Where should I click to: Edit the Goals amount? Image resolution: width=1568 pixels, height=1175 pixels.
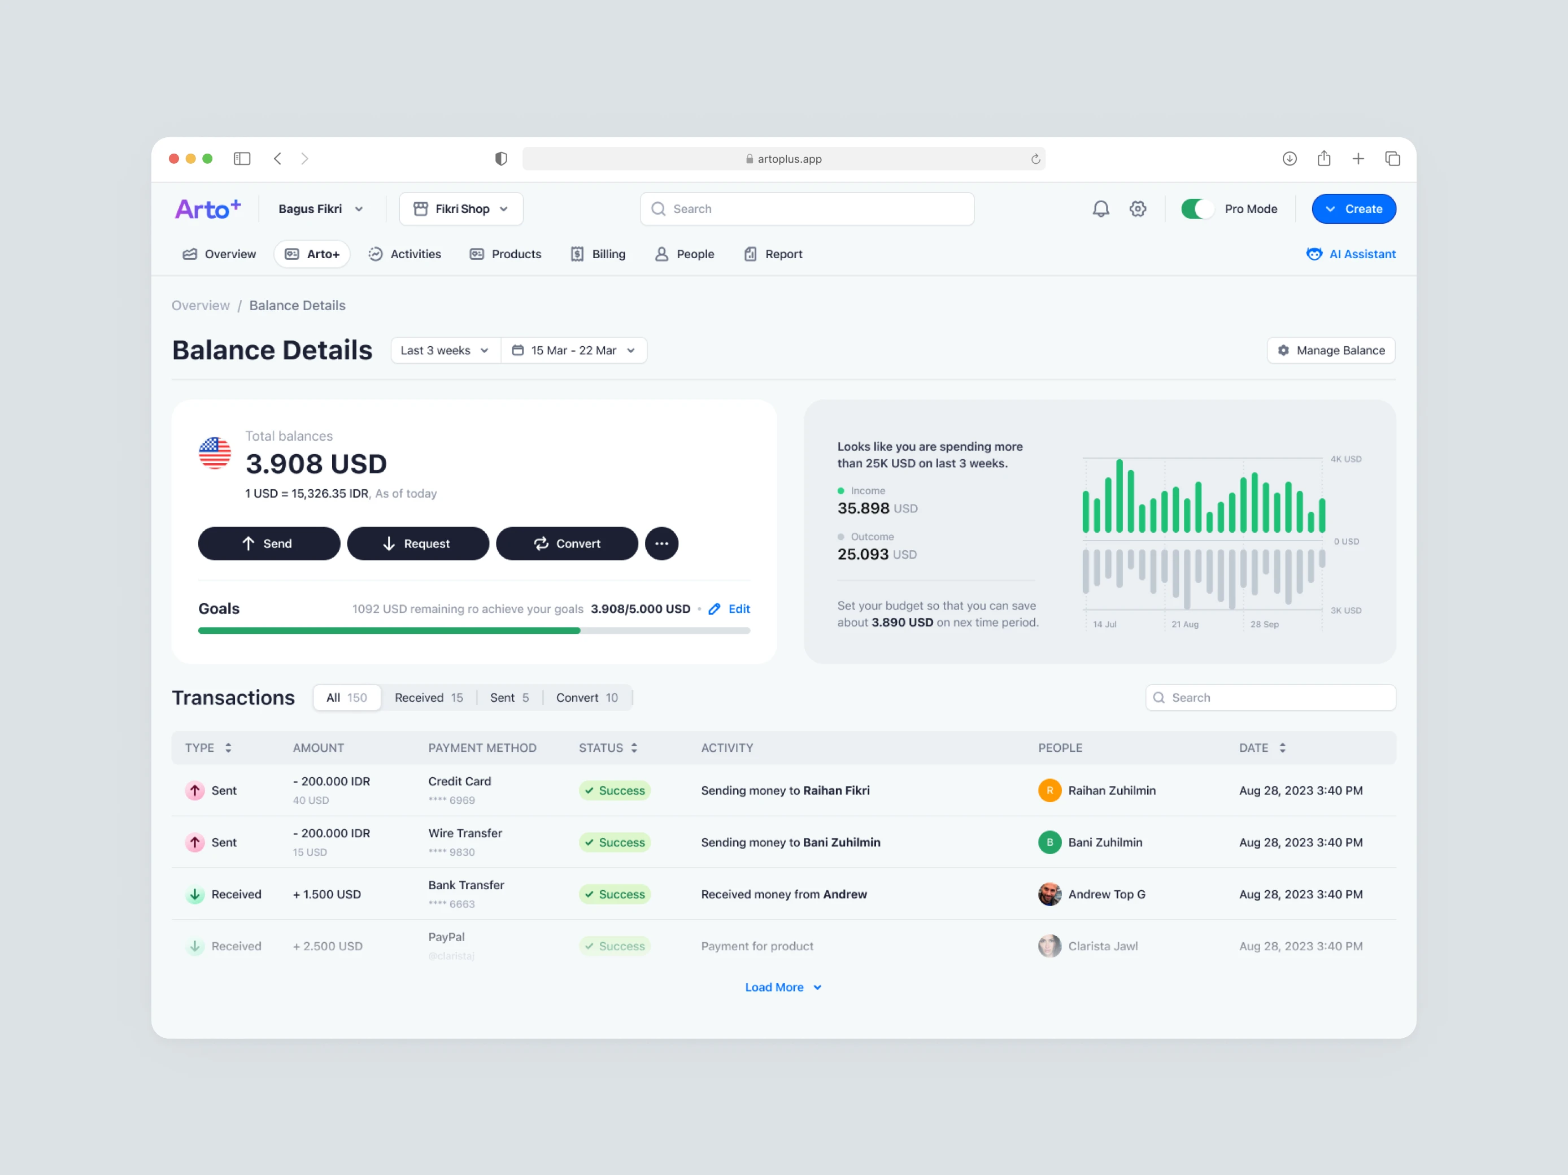click(x=729, y=608)
